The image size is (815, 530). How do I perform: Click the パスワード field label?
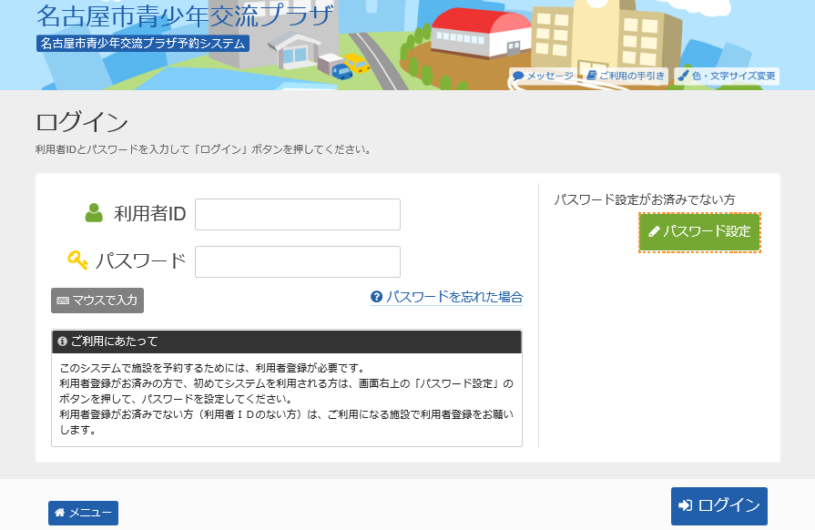click(x=141, y=260)
